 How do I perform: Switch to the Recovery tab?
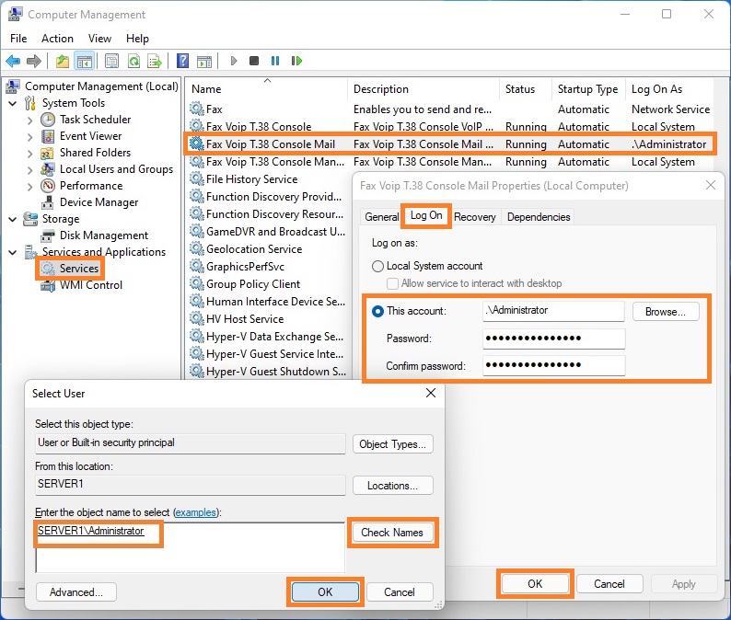474,217
